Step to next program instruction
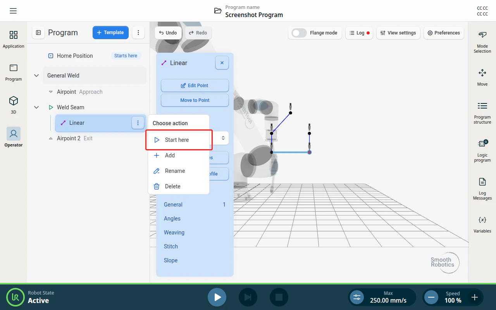 (x=248, y=297)
